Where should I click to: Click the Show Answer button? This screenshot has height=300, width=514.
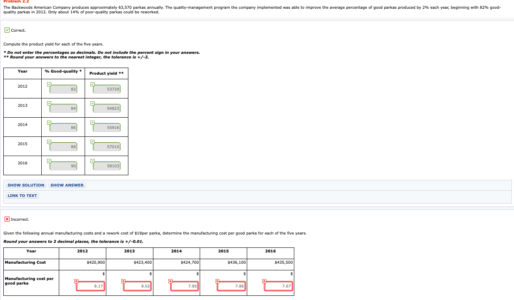coord(67,185)
